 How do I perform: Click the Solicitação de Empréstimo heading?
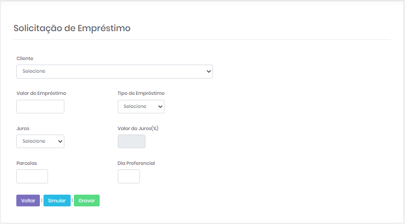click(72, 28)
